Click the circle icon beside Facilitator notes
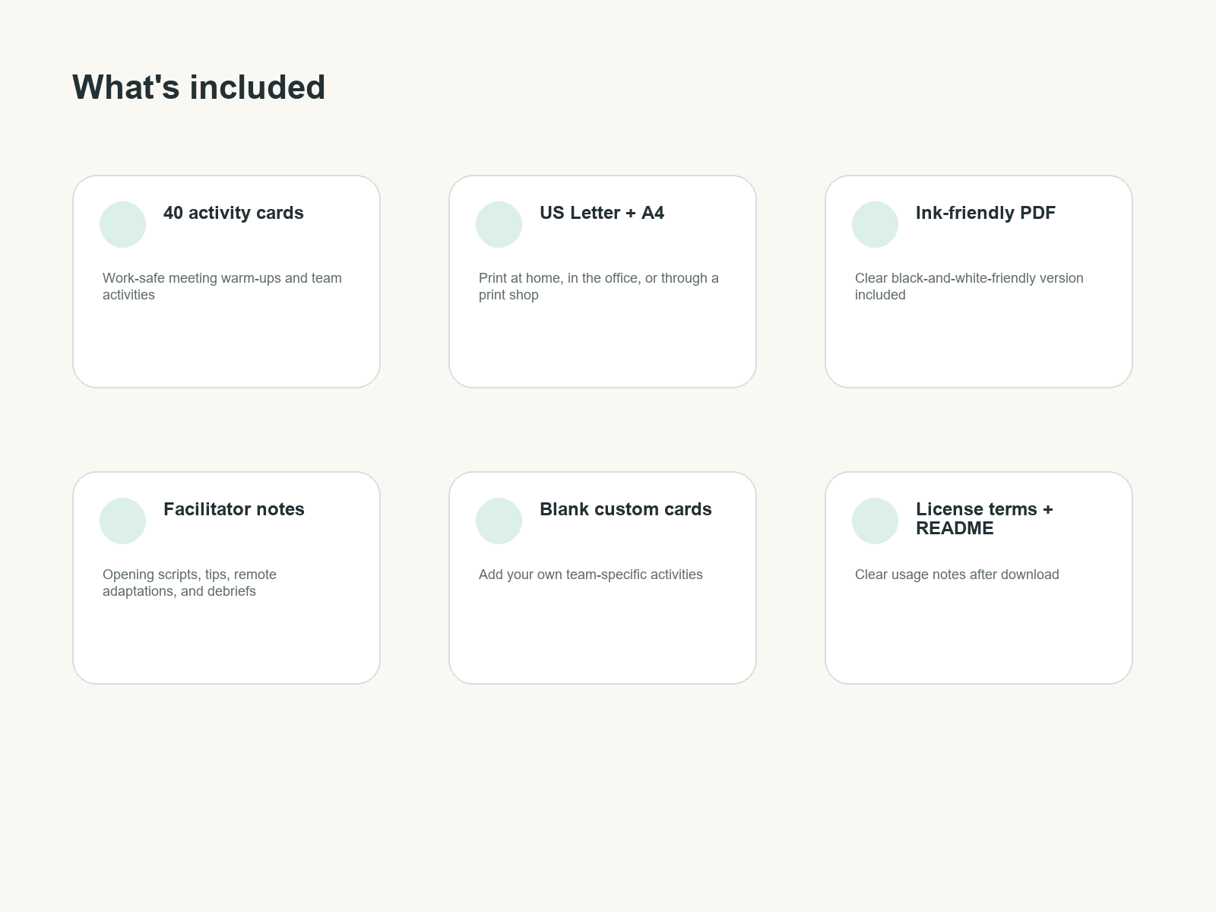The width and height of the screenshot is (1216, 912). click(122, 521)
